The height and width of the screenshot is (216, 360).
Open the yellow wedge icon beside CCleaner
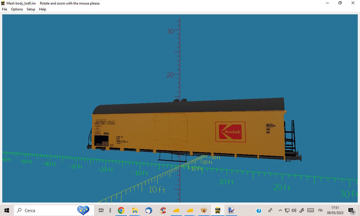(176, 210)
